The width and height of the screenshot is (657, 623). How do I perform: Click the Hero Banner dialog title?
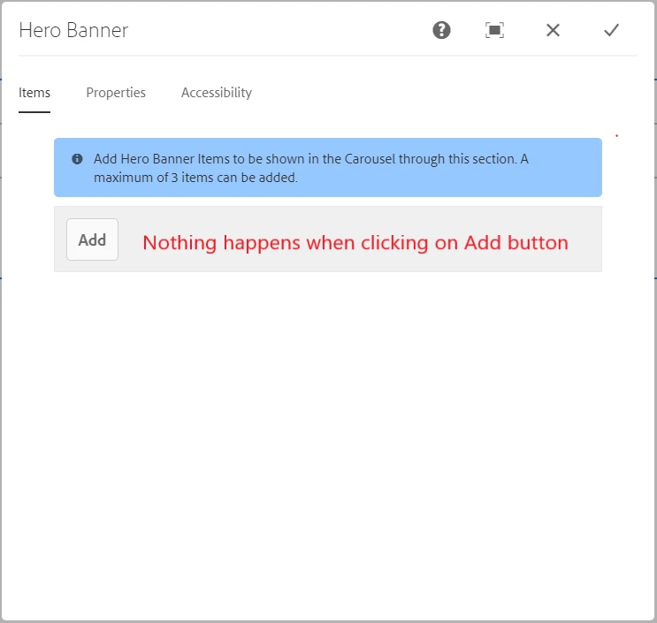(x=73, y=30)
